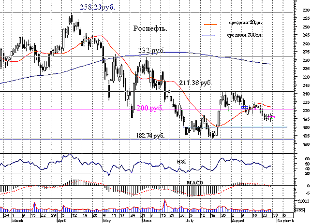Image resolution: width=311 pixels, height=223 pixels.
Task: Click the "May" month label
Action: click(106, 221)
